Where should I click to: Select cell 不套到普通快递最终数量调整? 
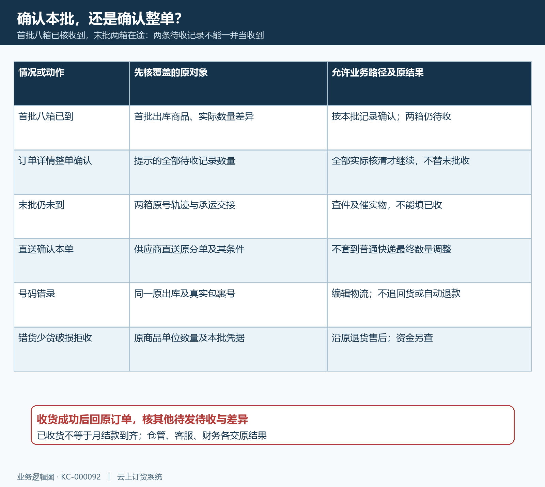(x=429, y=261)
